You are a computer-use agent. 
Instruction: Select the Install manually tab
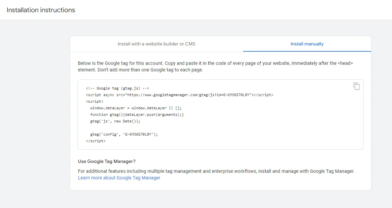click(307, 44)
